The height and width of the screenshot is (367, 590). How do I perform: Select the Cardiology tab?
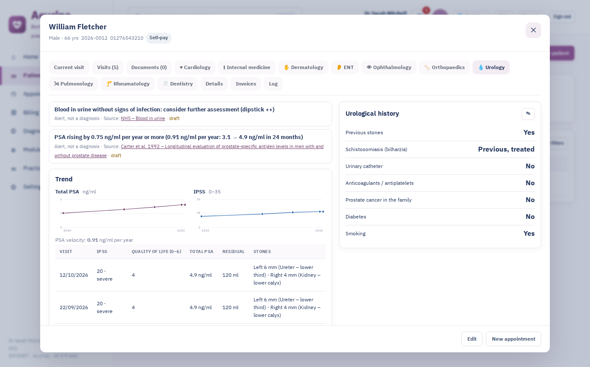click(x=195, y=67)
